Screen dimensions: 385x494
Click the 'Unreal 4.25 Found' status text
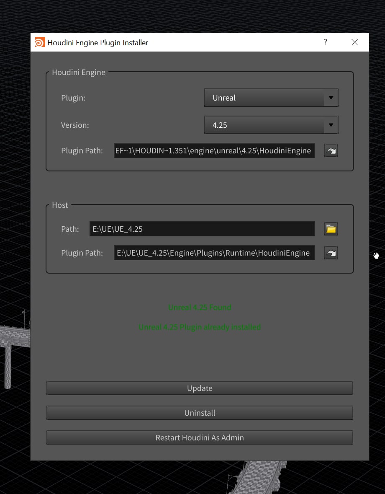(200, 307)
